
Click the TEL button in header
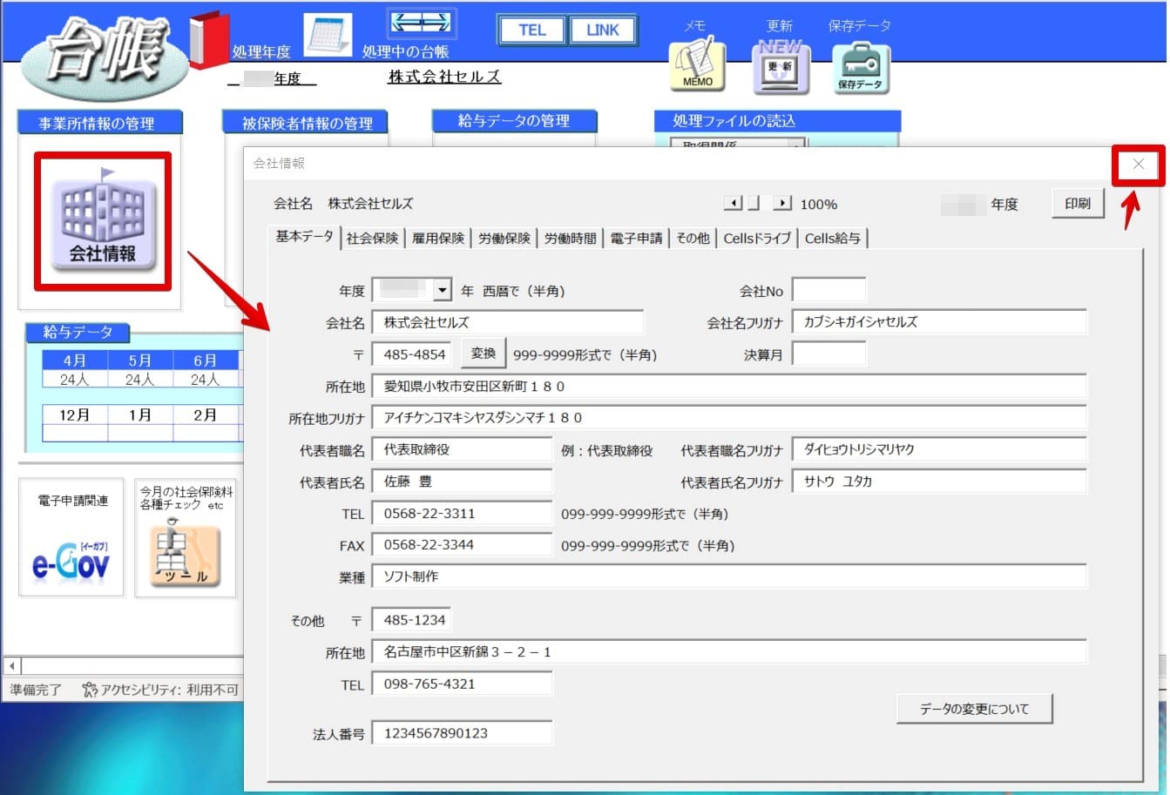[x=531, y=30]
